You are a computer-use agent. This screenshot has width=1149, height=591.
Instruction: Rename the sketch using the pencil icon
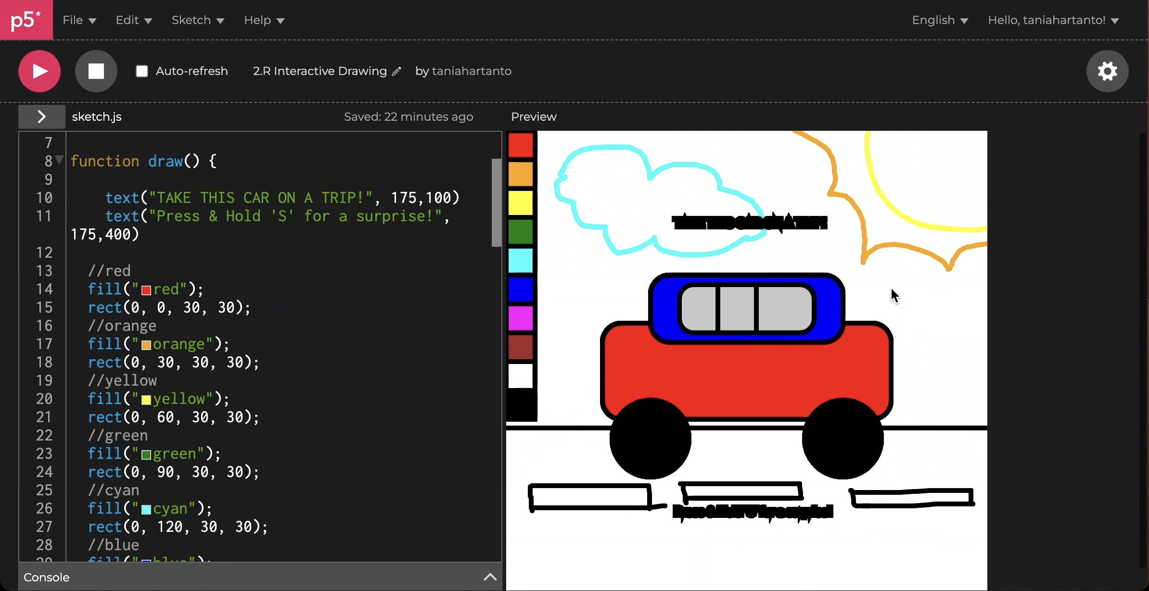coord(397,71)
